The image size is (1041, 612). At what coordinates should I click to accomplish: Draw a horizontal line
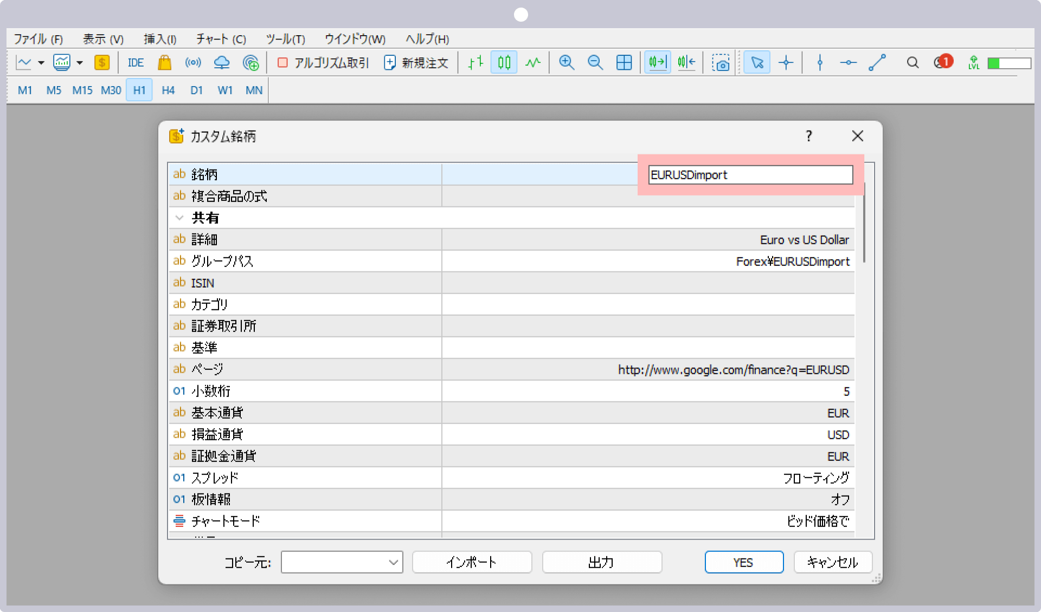pyautogui.click(x=849, y=63)
